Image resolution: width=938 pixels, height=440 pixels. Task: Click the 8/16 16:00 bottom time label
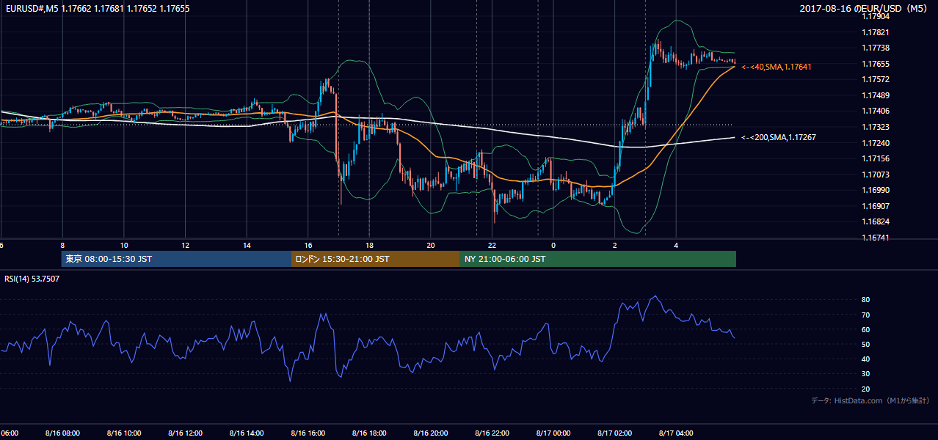[308, 433]
